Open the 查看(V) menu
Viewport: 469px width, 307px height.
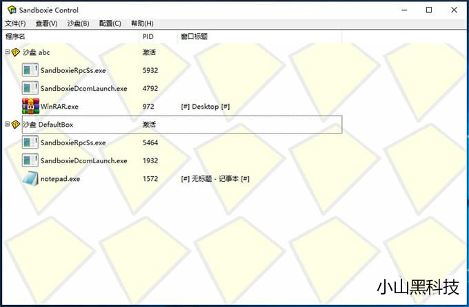(x=46, y=23)
